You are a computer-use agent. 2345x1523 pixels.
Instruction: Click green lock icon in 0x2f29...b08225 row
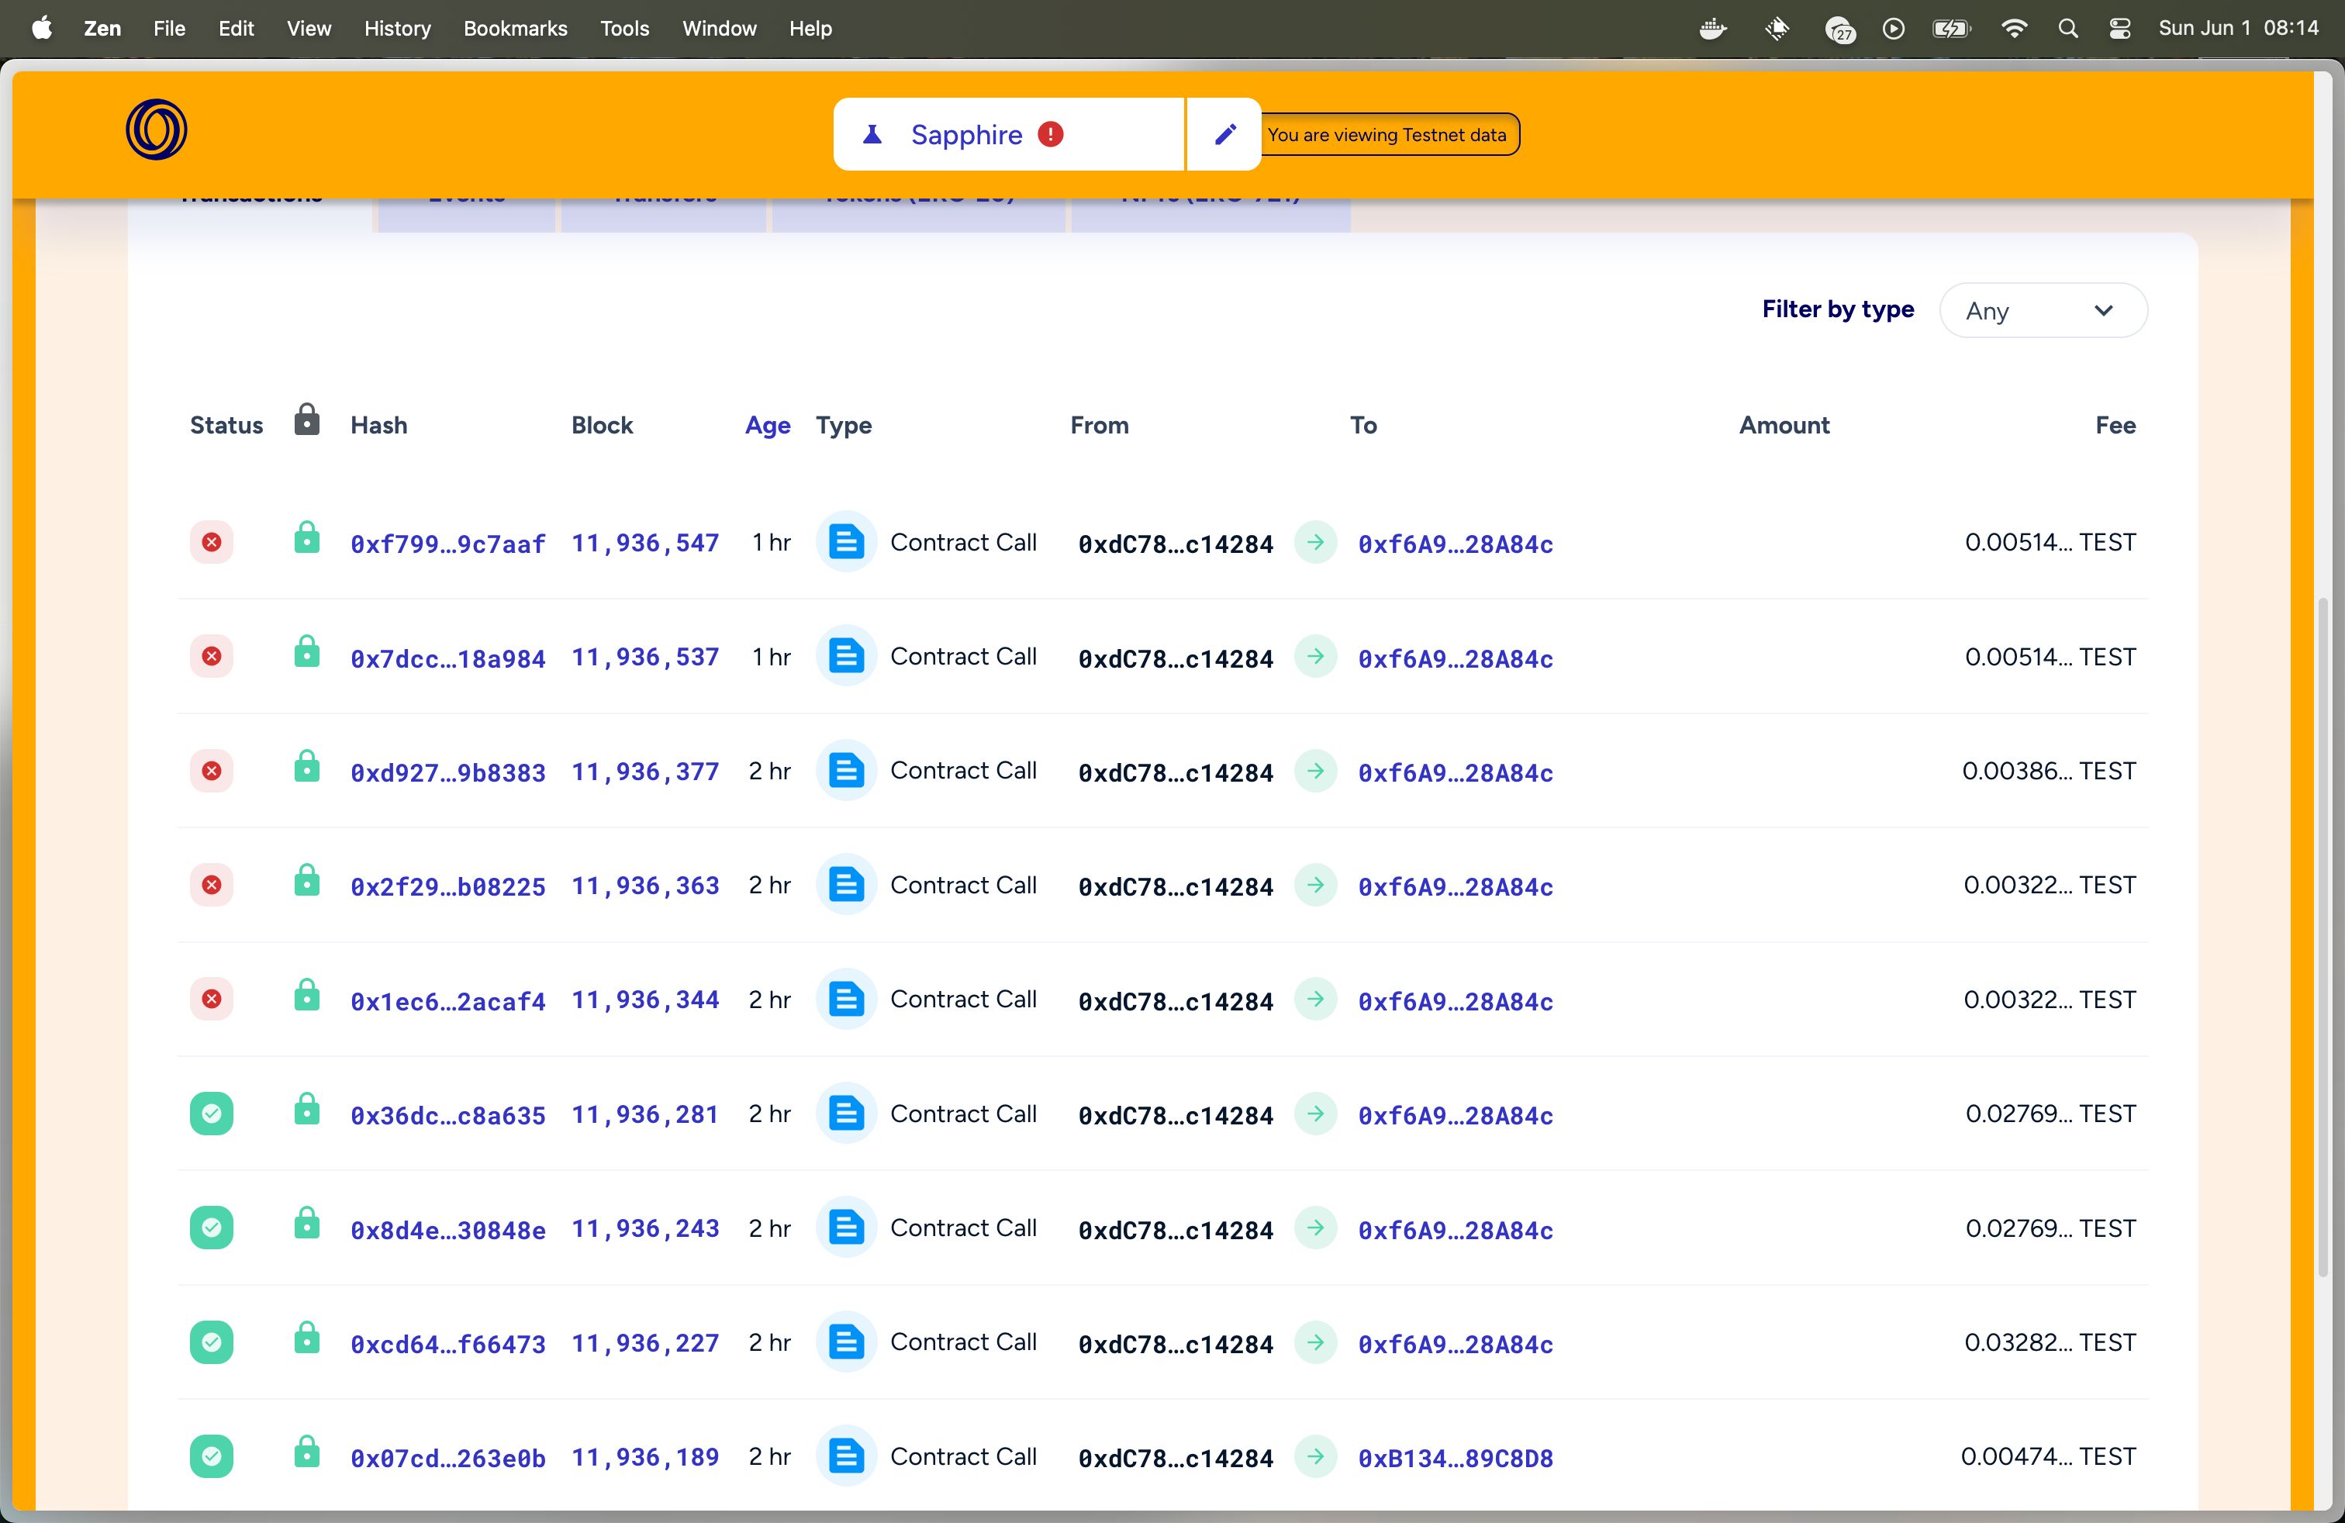pyautogui.click(x=306, y=879)
